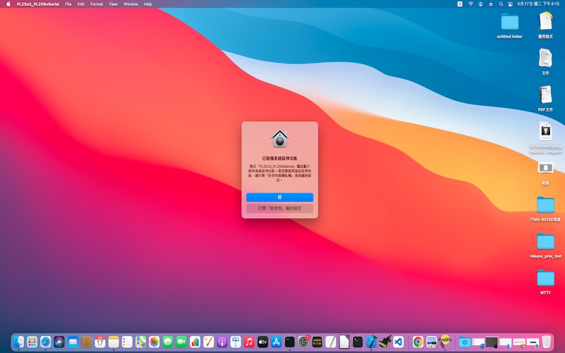The width and height of the screenshot is (565, 353).
Task: Launch Safari from the Dock
Action: click(x=45, y=342)
